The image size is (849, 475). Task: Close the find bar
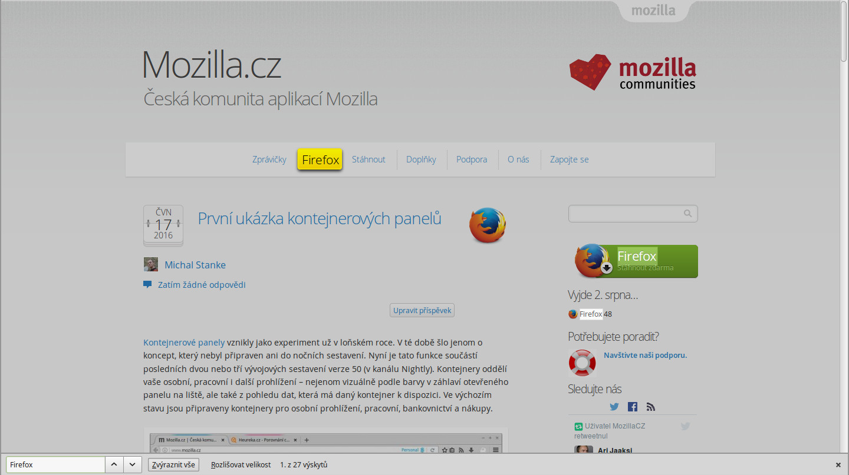pos(838,465)
